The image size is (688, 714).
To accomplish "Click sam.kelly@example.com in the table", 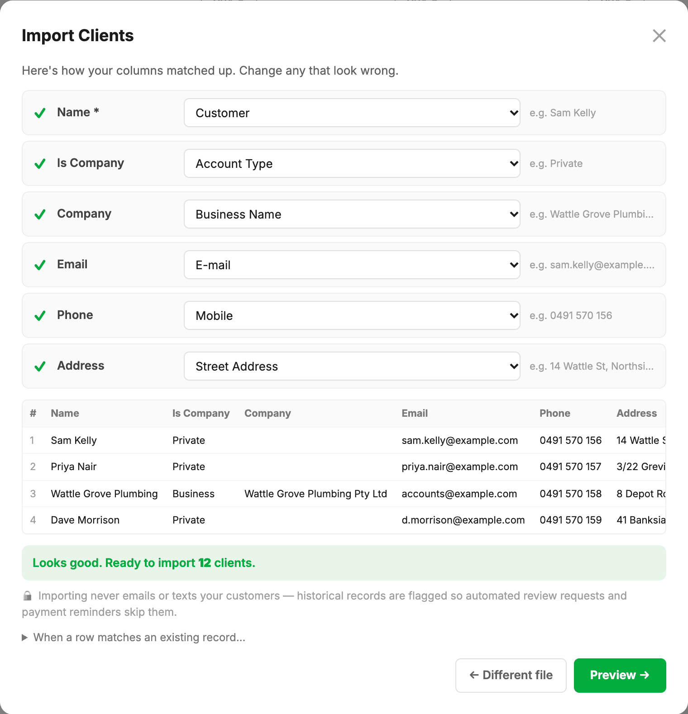I will pyautogui.click(x=459, y=440).
